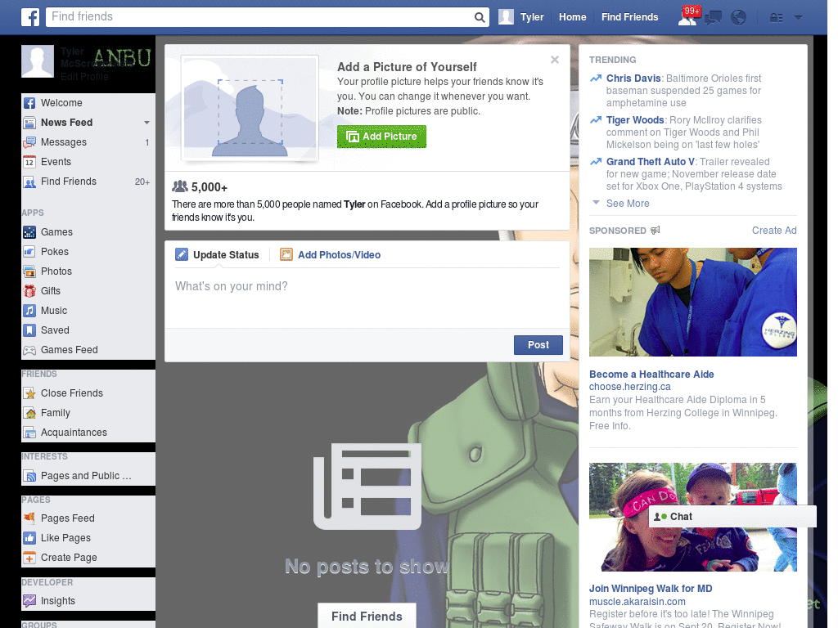Click Edit Profile link under name
The image size is (838, 628).
tap(84, 77)
